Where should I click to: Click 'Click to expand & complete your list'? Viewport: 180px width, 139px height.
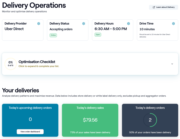coord(39,66)
